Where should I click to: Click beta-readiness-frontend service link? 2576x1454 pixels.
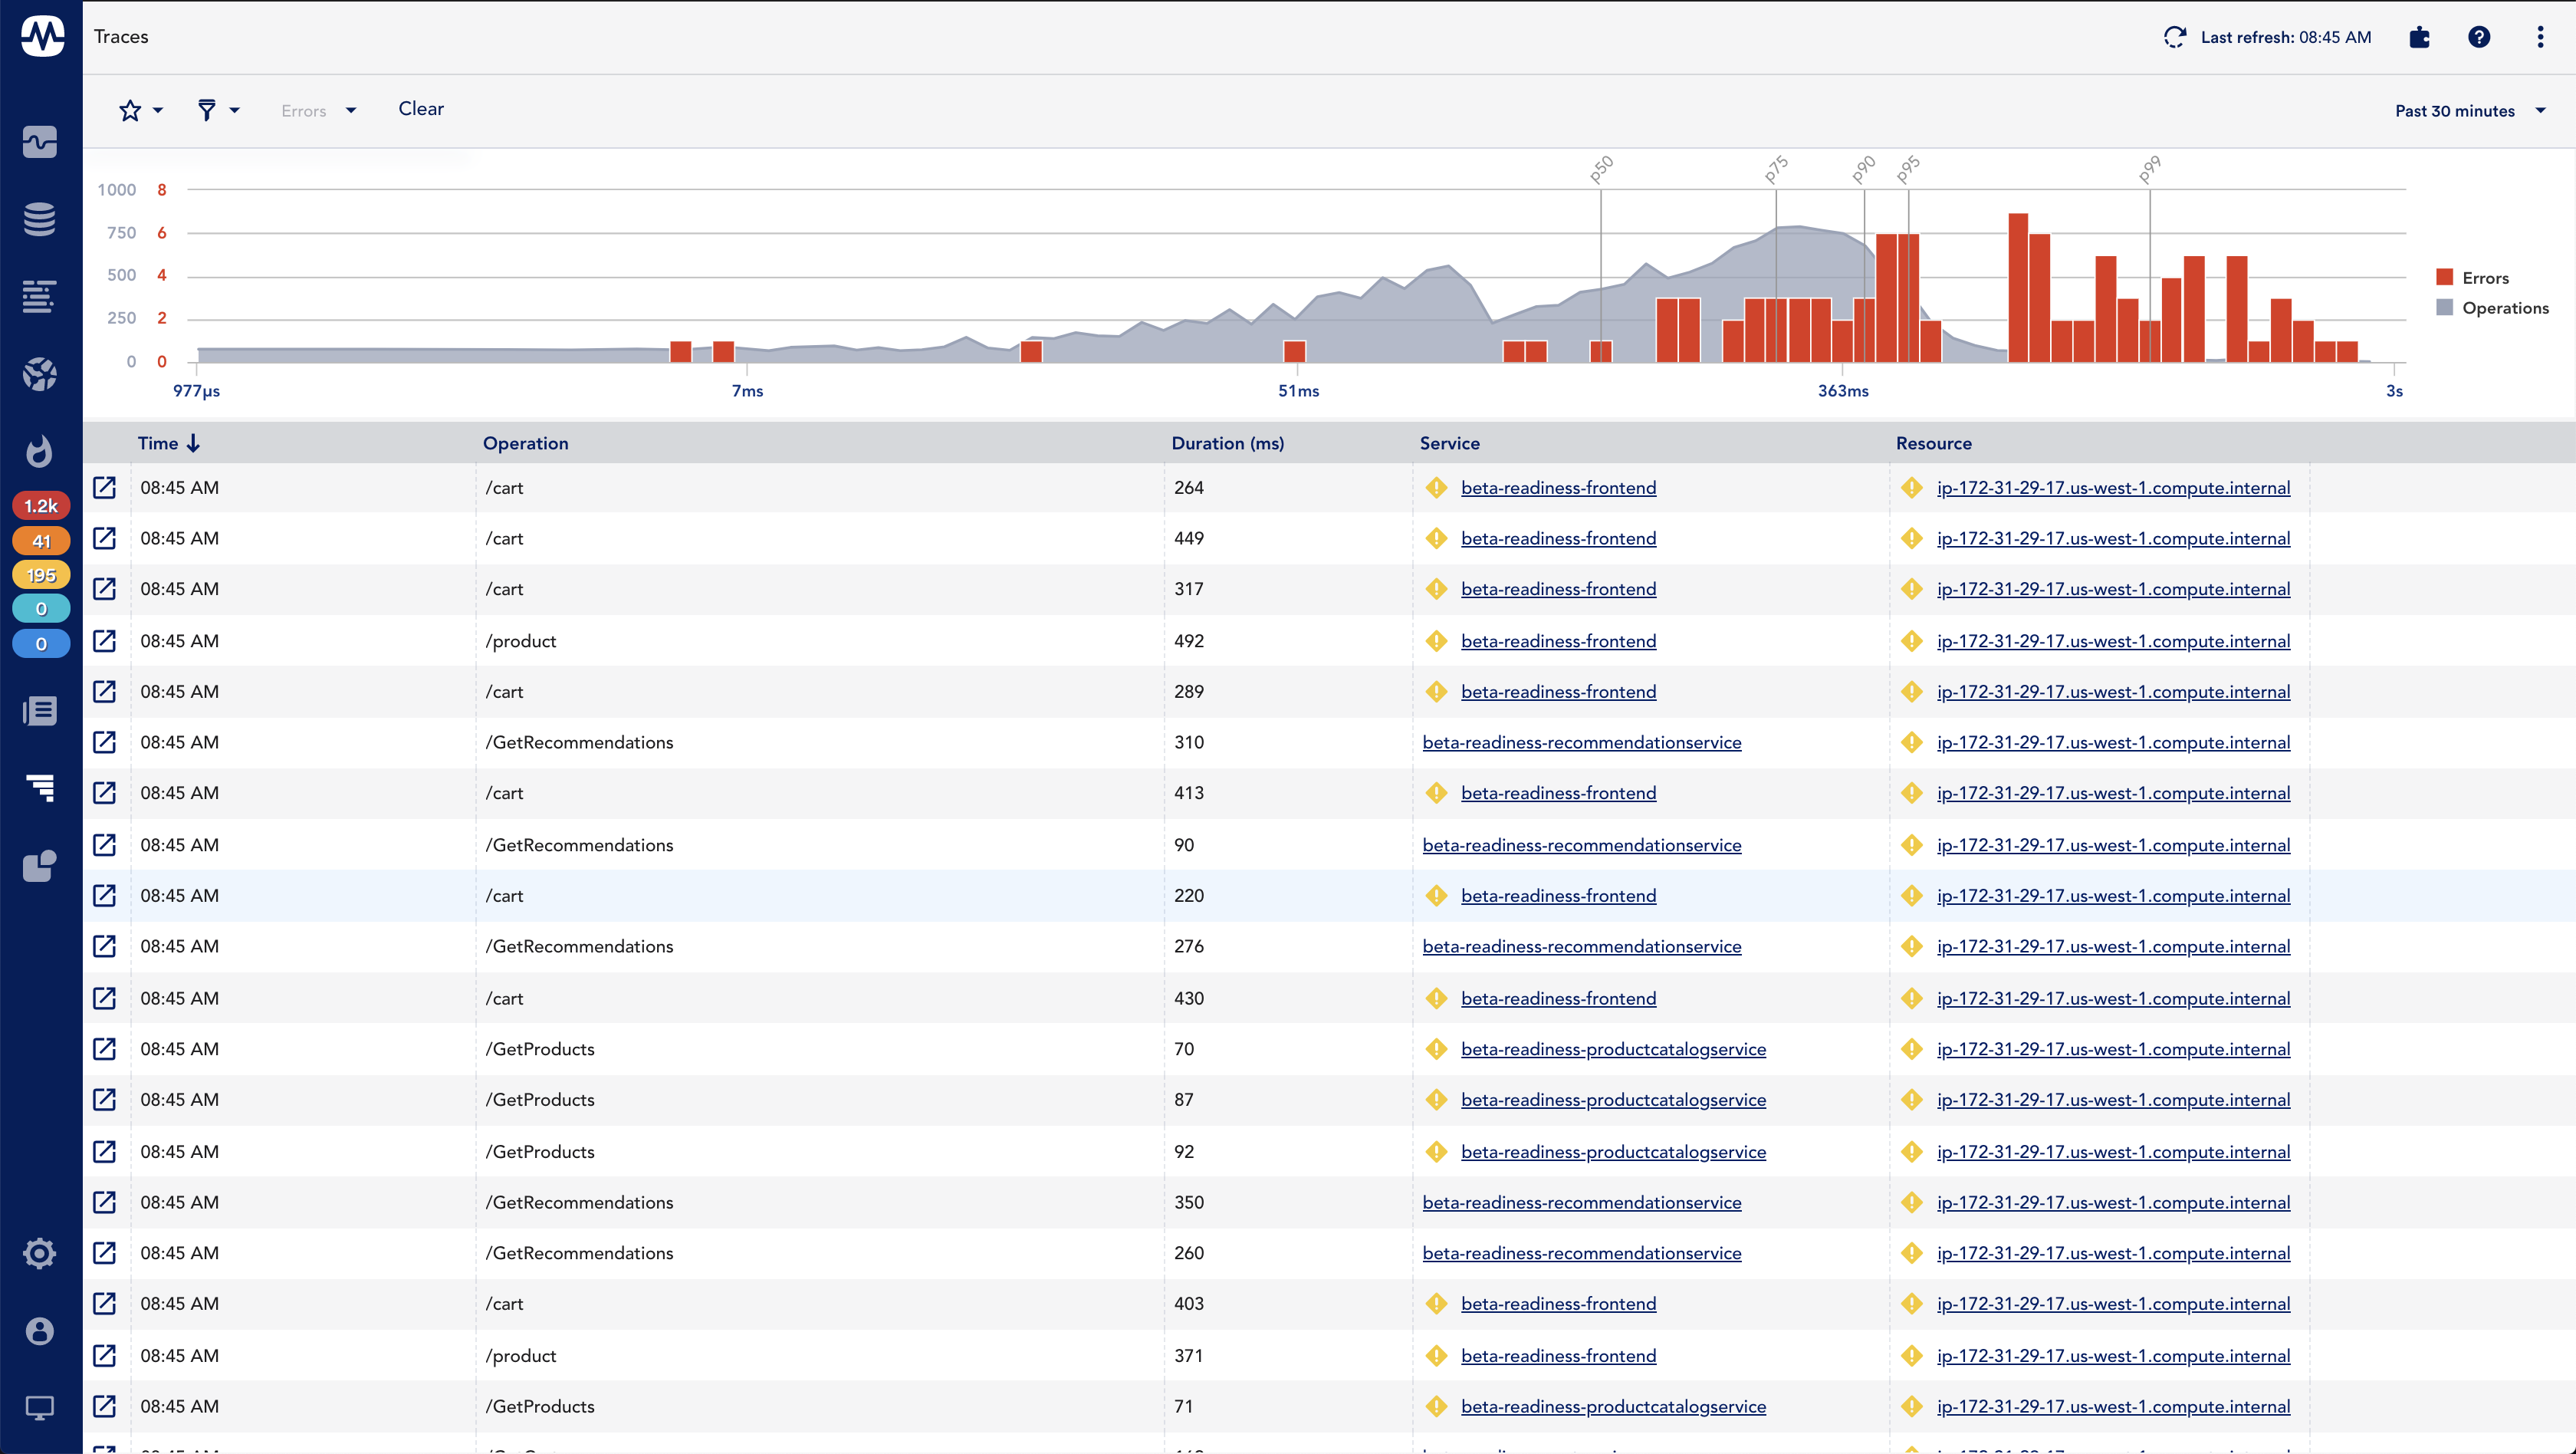[x=1557, y=486]
